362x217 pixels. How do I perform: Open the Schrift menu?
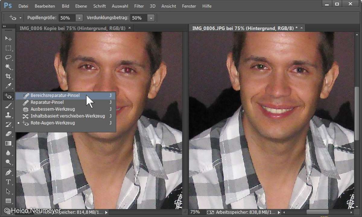99,6
